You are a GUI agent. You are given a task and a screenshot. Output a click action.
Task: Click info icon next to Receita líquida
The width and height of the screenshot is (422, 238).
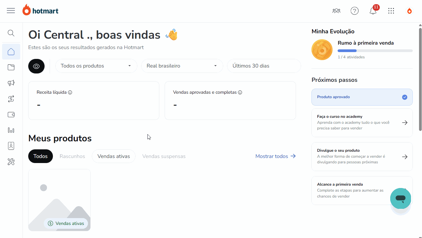[70, 93]
